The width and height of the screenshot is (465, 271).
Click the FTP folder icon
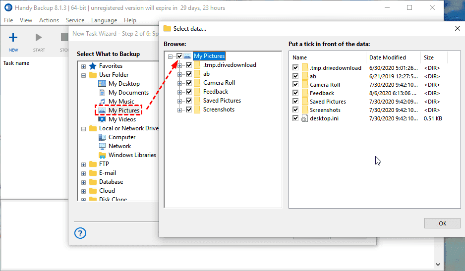(93, 164)
